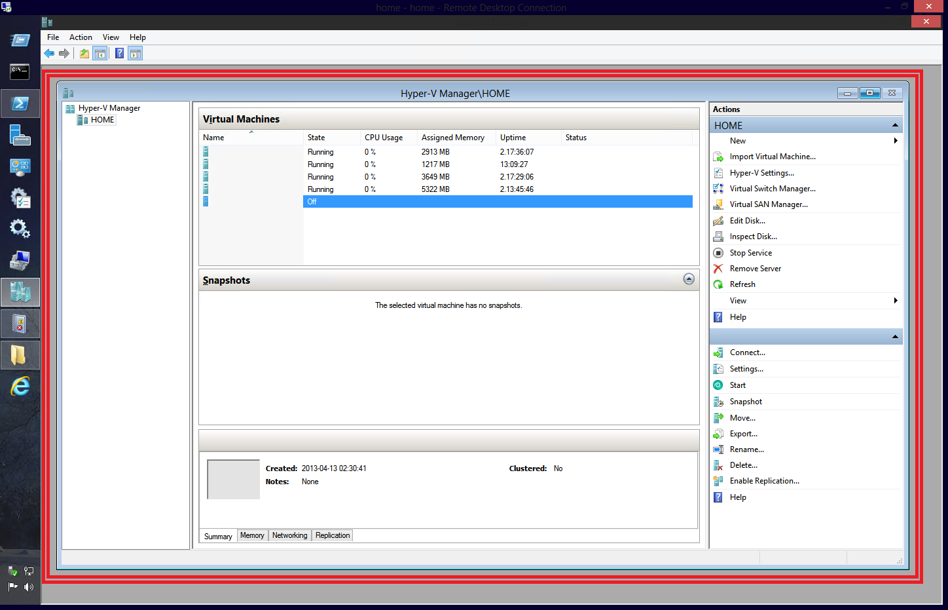Expand the New submenu arrow
The width and height of the screenshot is (948, 610).
coord(895,141)
